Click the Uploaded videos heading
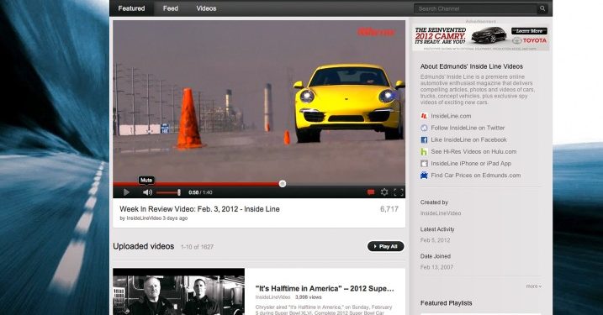The height and width of the screenshot is (315, 603). (x=144, y=247)
